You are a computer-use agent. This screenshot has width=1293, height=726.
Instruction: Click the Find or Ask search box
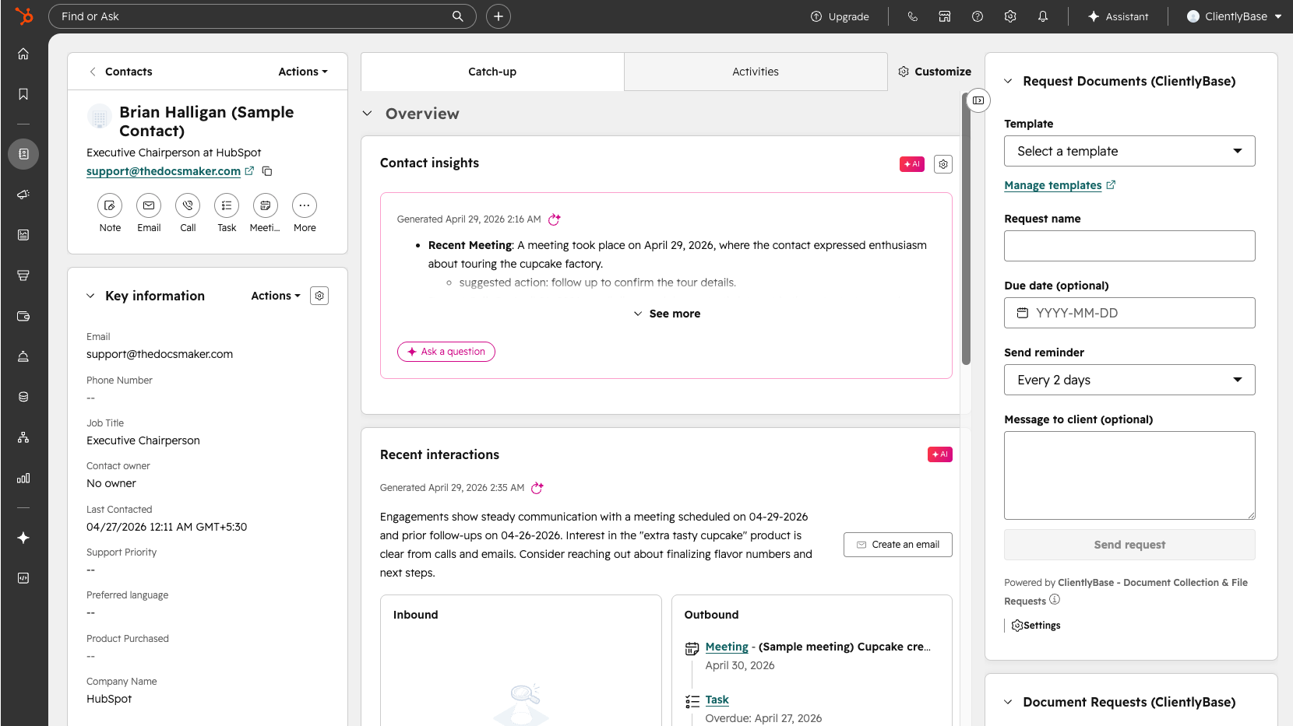[x=262, y=16]
